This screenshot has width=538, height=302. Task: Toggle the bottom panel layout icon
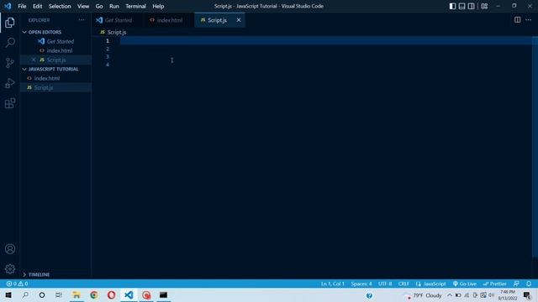click(462, 6)
